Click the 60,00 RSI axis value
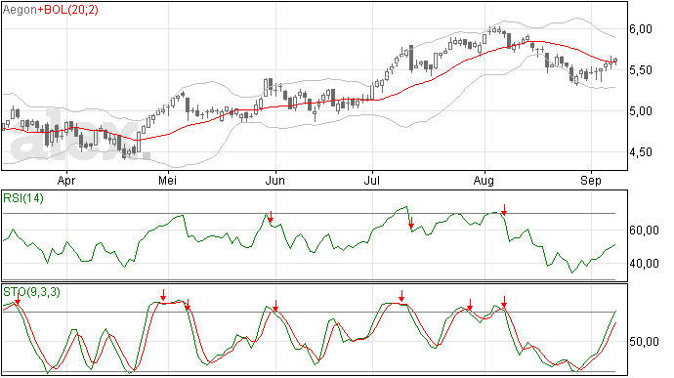The width and height of the screenshot is (674, 378). click(644, 231)
